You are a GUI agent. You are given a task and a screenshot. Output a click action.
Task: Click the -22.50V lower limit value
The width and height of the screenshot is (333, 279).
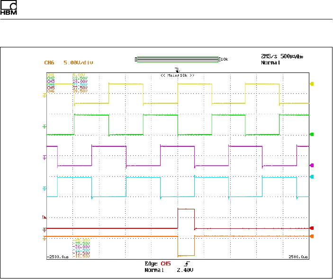pos(81,250)
